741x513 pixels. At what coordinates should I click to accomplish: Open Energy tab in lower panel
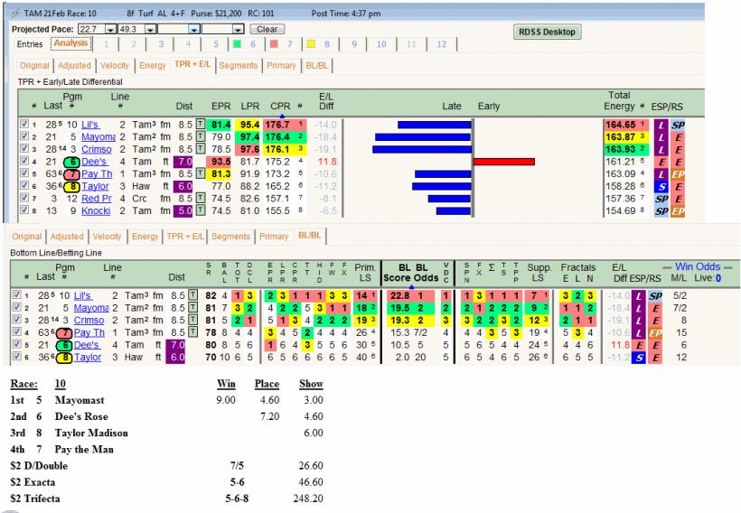145,237
